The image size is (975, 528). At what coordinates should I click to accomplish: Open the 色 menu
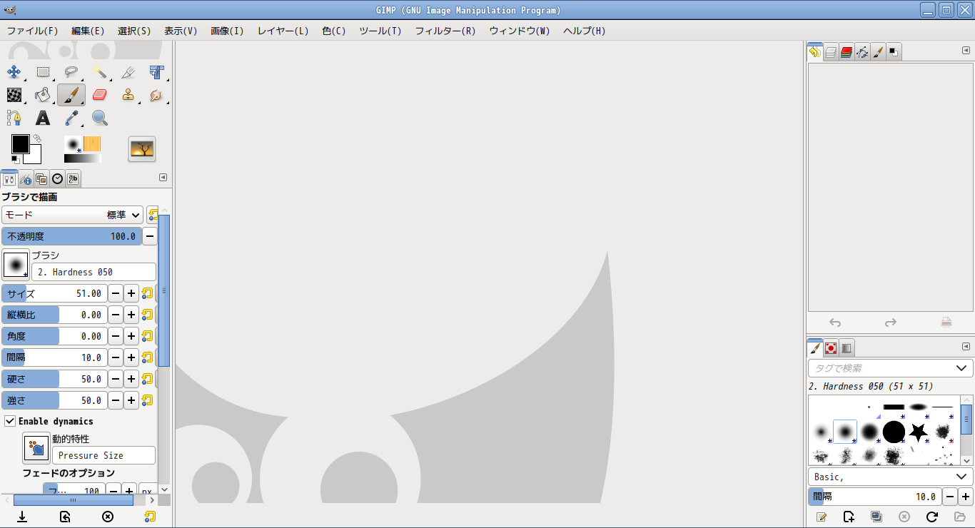click(333, 31)
